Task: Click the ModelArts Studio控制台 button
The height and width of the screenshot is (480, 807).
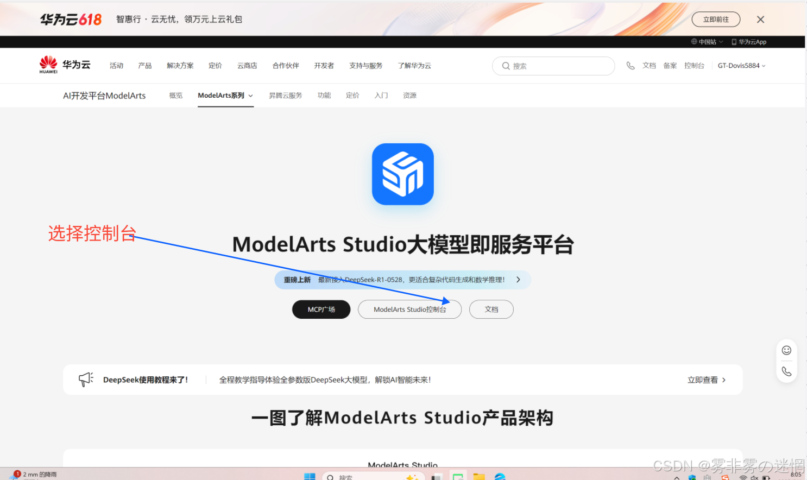Action: click(x=409, y=310)
